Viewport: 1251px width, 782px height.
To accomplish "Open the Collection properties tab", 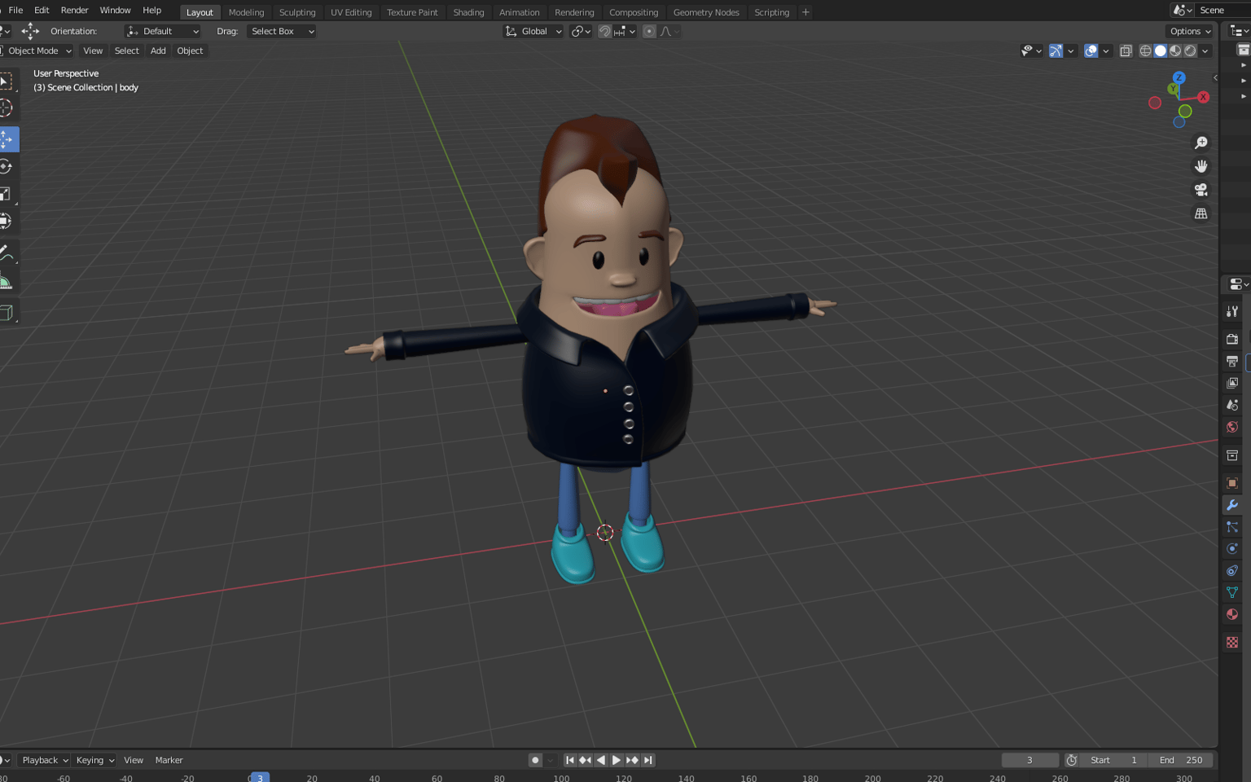I will coord(1232,455).
